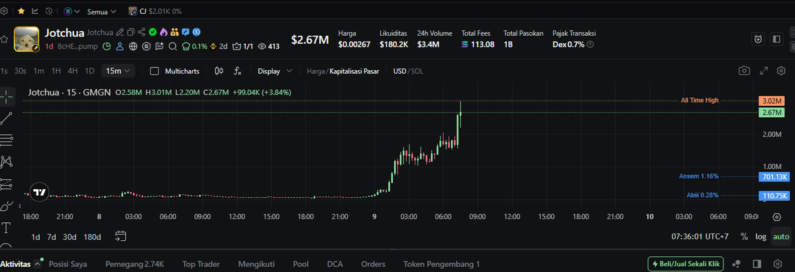
Task: Click the 1/1 crown indicator
Action: (x=242, y=46)
